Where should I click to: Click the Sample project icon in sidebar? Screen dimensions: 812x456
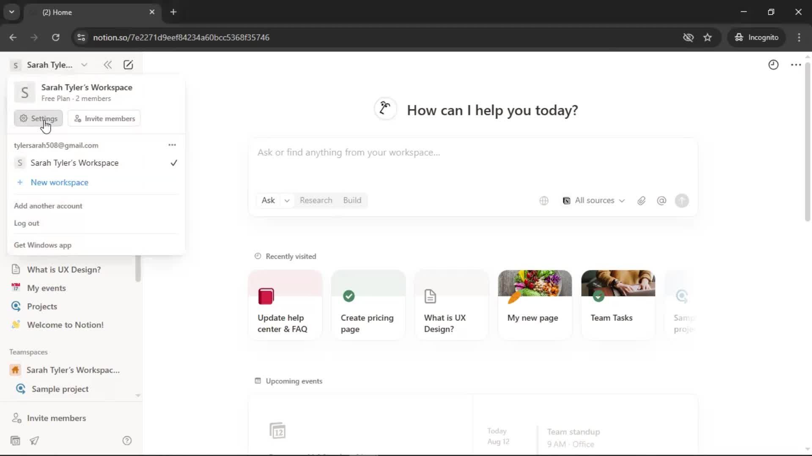[21, 388]
